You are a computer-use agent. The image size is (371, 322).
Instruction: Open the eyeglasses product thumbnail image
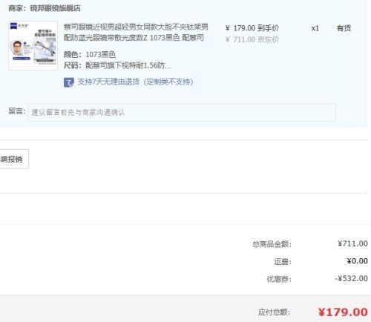point(33,46)
